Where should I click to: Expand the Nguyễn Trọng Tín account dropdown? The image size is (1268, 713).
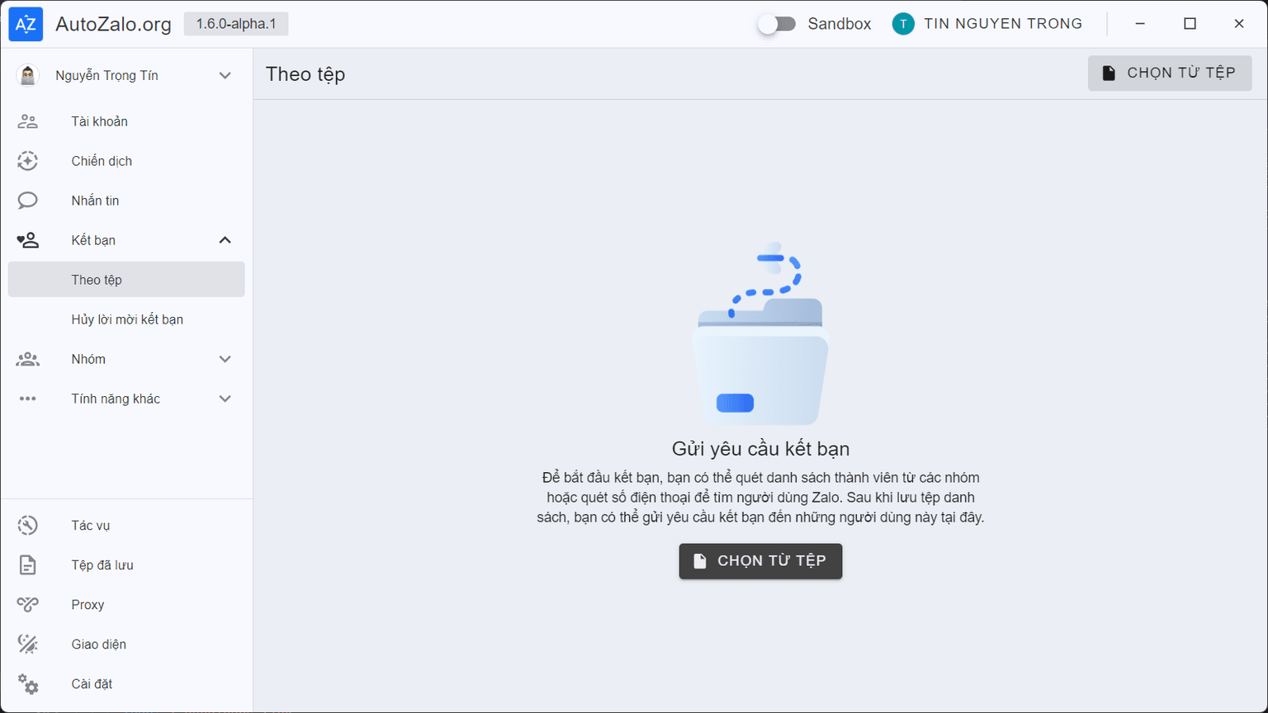coord(225,76)
